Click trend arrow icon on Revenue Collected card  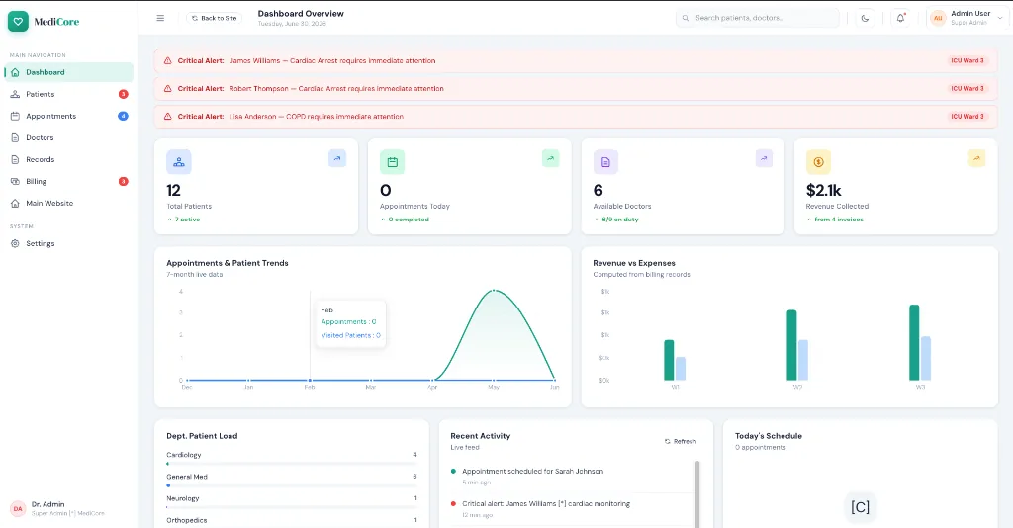976,158
